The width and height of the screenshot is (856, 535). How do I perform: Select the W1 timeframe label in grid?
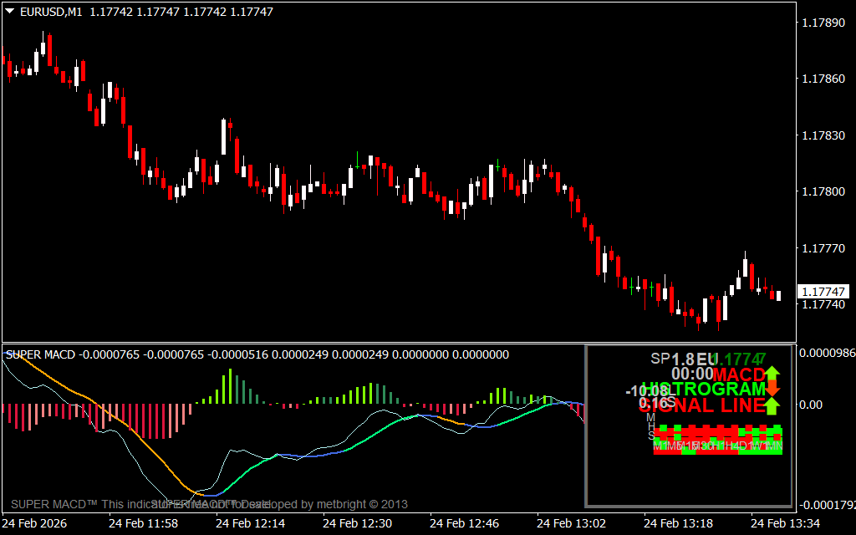pyautogui.click(x=761, y=446)
